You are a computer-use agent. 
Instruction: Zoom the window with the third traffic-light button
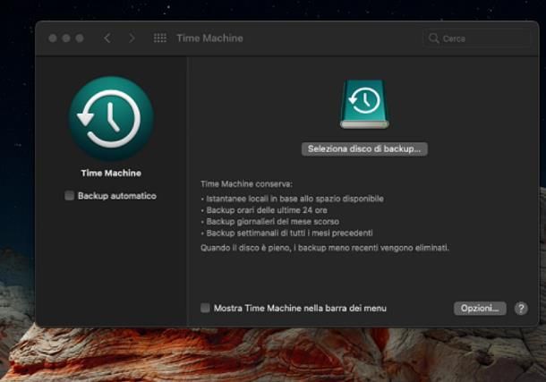pyautogui.click(x=80, y=38)
